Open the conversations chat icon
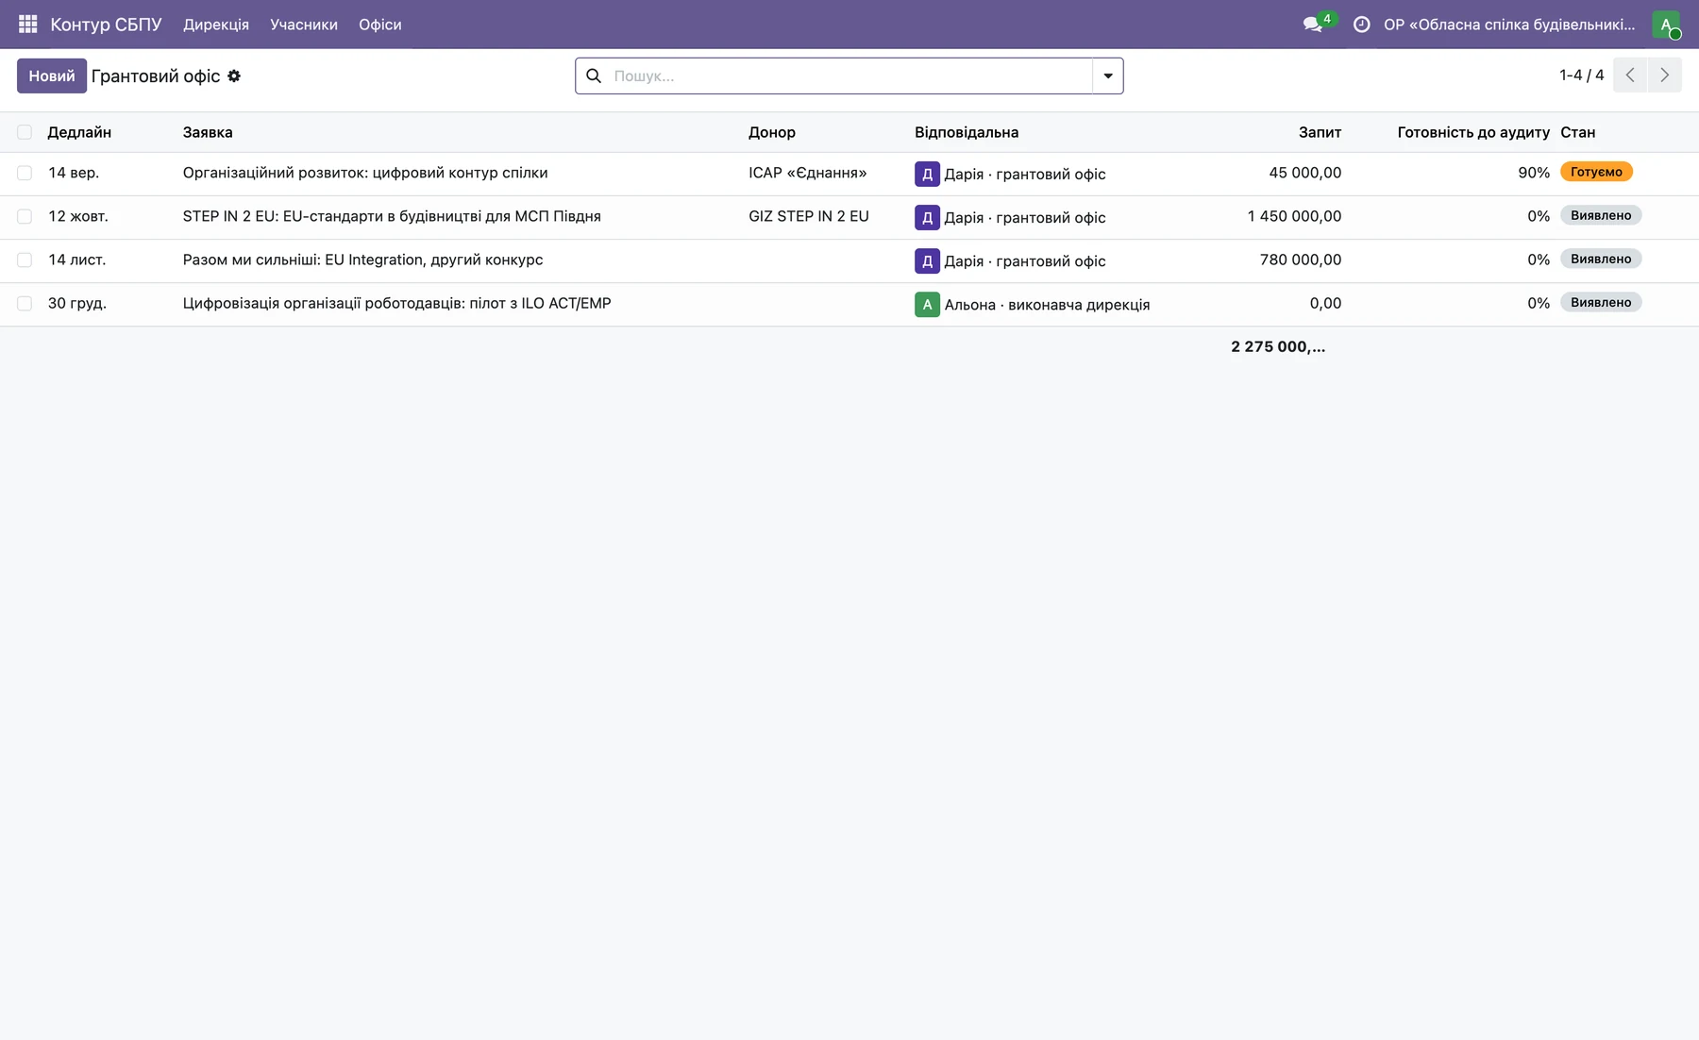The image size is (1699, 1040). click(1313, 25)
